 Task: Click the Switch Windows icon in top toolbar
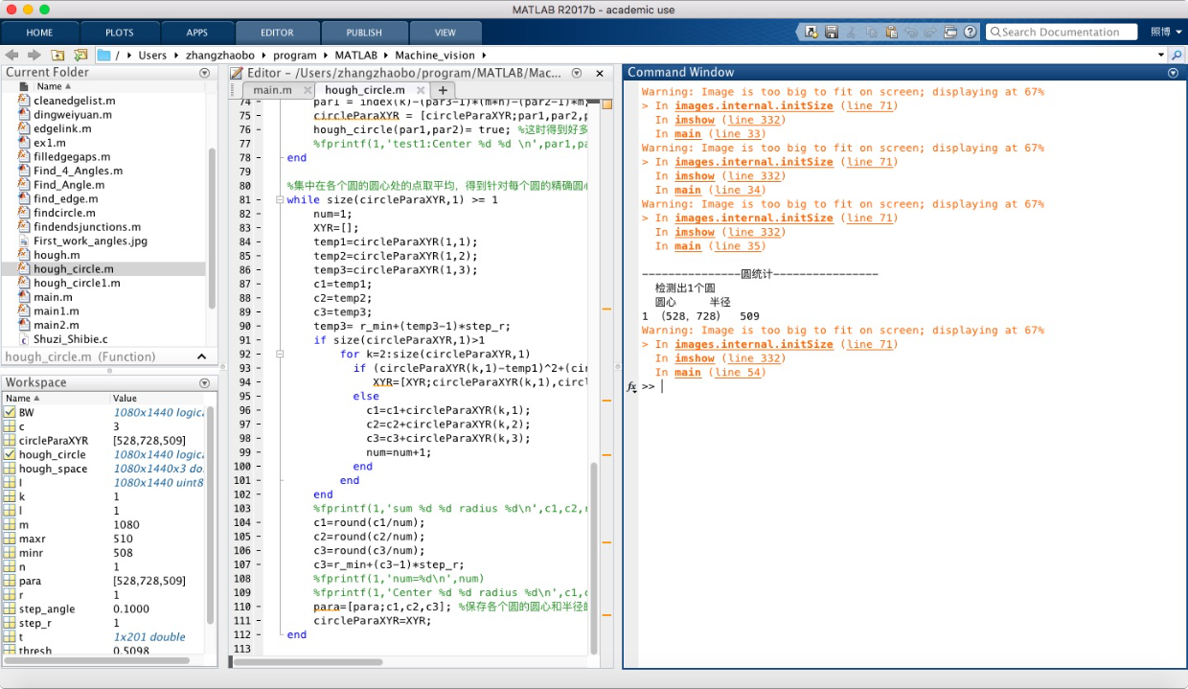tap(950, 32)
